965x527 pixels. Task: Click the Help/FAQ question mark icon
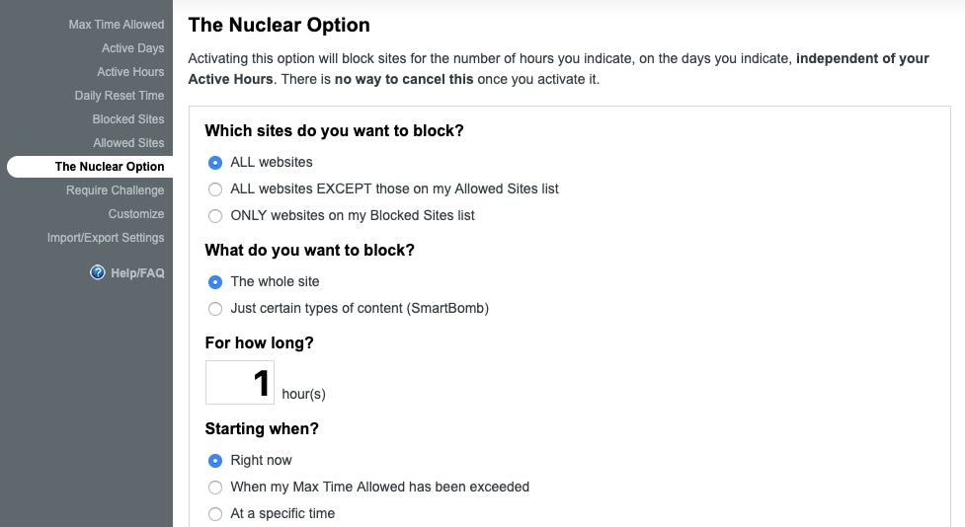point(98,272)
